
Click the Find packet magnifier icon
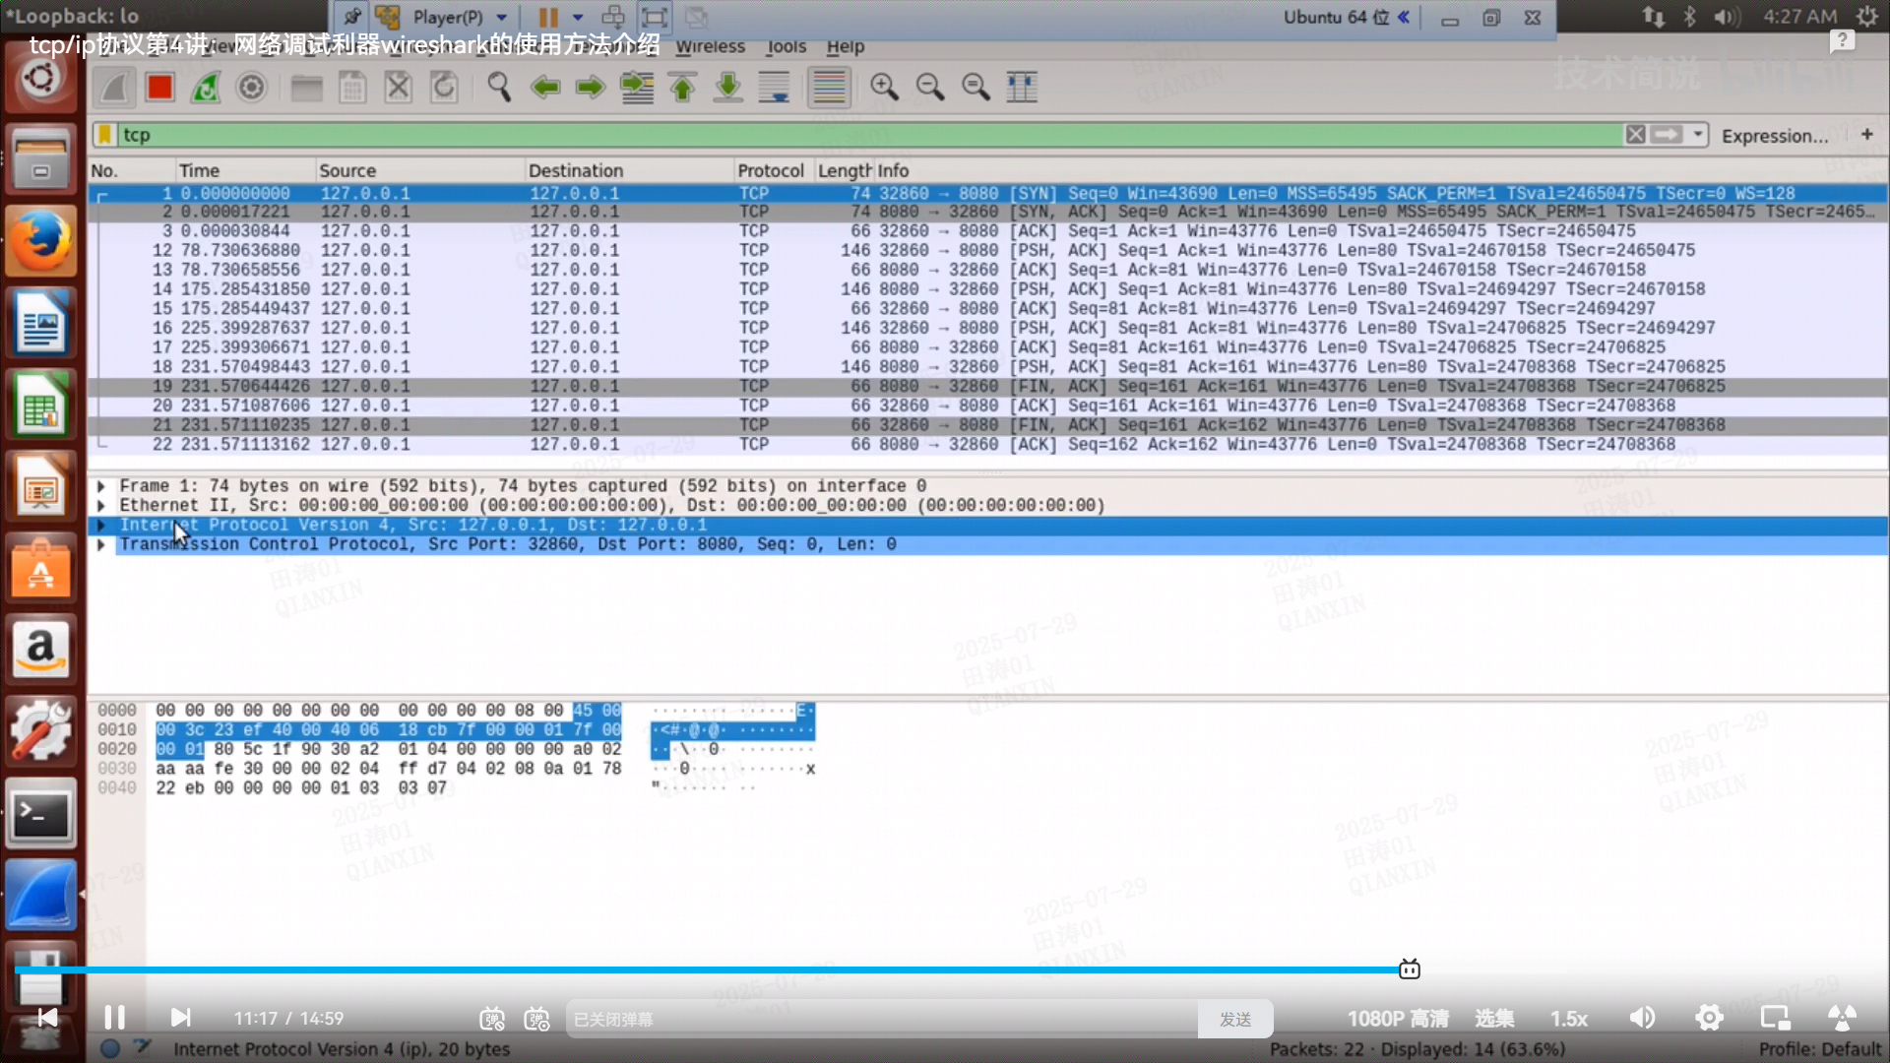pyautogui.click(x=499, y=88)
